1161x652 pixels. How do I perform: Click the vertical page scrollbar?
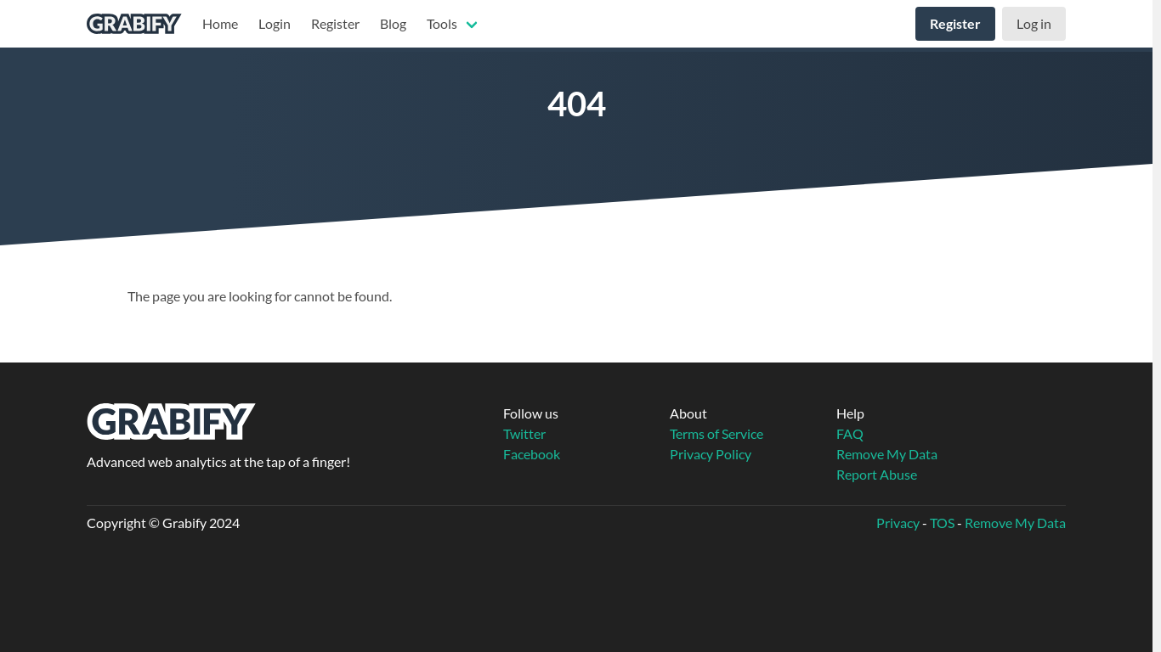click(1157, 326)
